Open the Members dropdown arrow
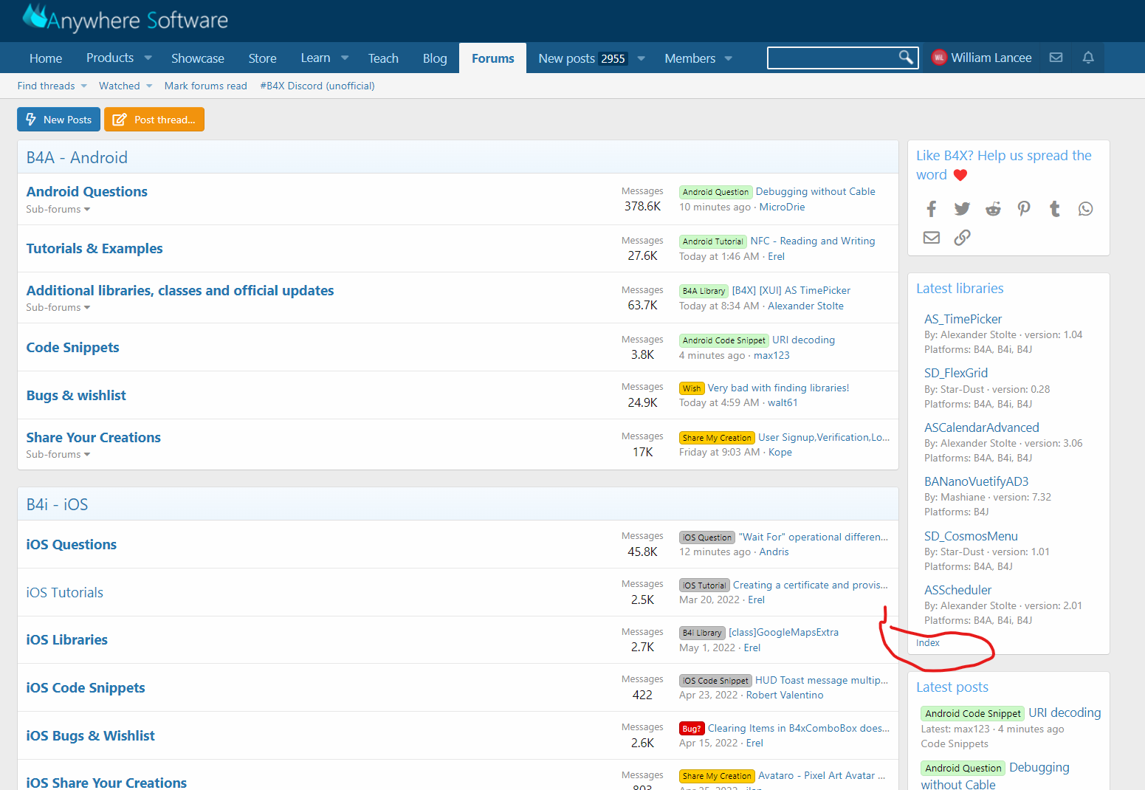The height and width of the screenshot is (790, 1145). click(728, 58)
